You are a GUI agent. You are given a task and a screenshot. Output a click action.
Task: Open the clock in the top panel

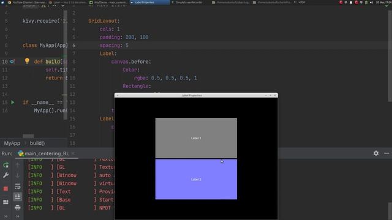[384, 2]
